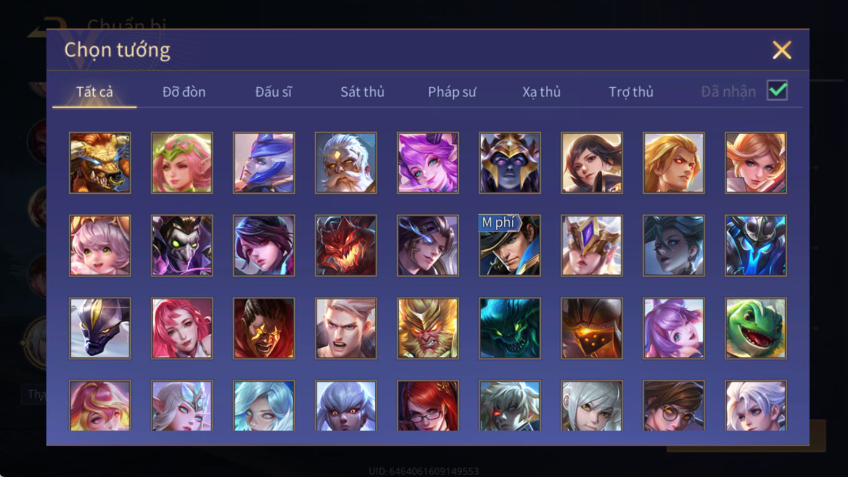This screenshot has width=848, height=477.
Task: Open the Xạ thủ tab
Action: (541, 92)
